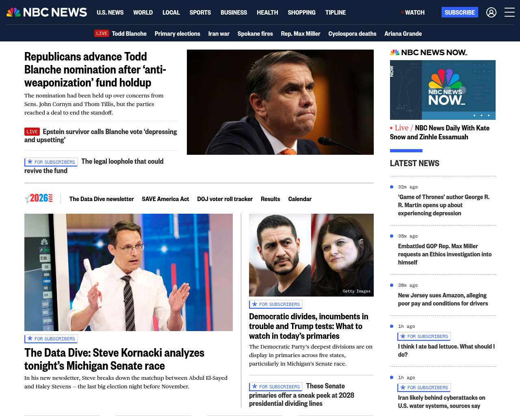This screenshot has width=520, height=416.
Task: Open Local section
Action: coord(171,13)
